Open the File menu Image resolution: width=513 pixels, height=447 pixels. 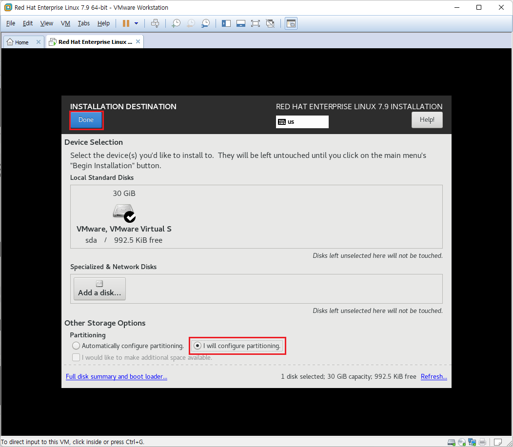pos(10,23)
